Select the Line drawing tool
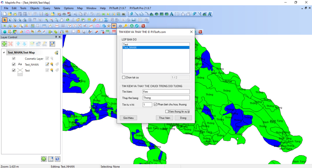The width and height of the screenshot is (312, 168). click(x=136, y=14)
